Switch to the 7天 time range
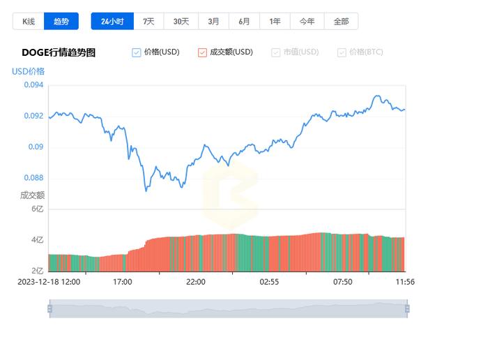The width and height of the screenshot is (483, 349). pos(148,22)
